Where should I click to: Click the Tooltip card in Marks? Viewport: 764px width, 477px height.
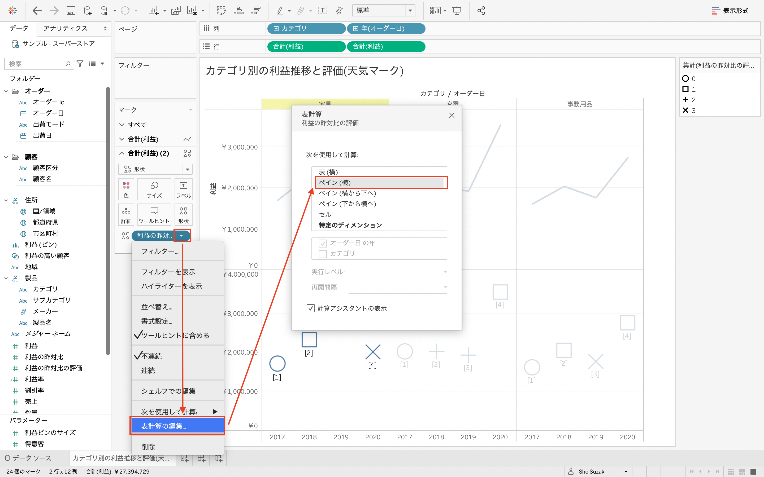click(154, 215)
